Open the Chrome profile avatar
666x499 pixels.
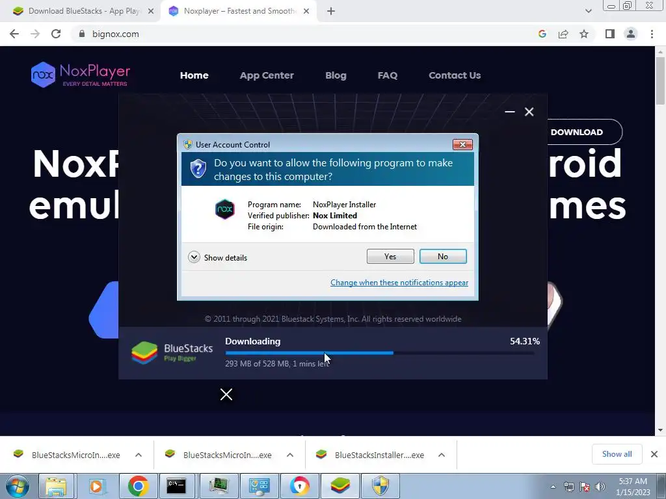coord(631,34)
